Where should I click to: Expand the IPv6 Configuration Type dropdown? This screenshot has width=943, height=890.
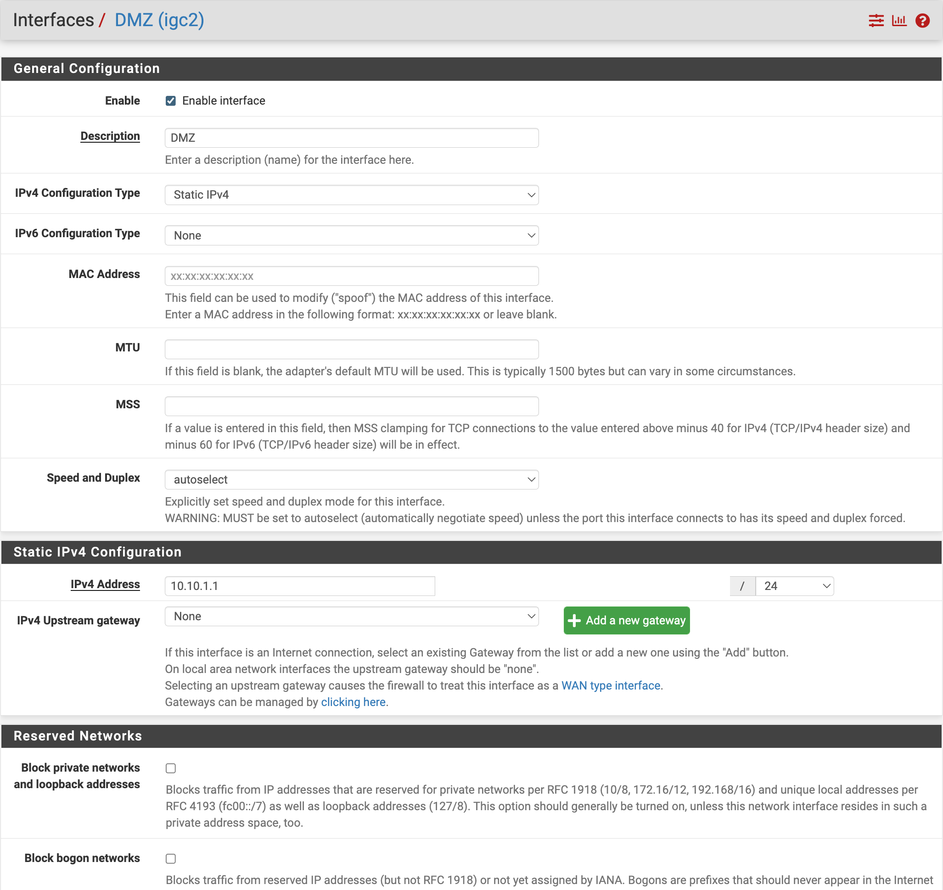point(351,235)
